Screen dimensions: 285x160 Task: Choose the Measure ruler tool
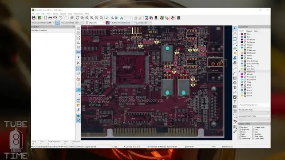click(235, 132)
